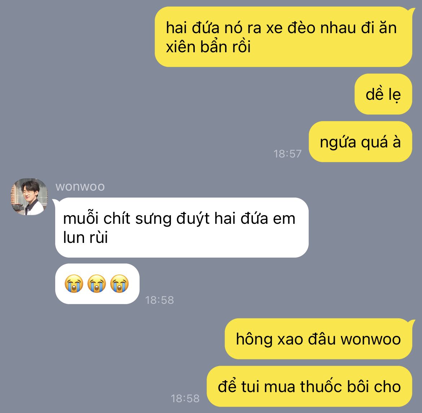The width and height of the screenshot is (422, 413).
Task: Click the 18:58 timestamp beside emoji bubble
Action: point(159,300)
